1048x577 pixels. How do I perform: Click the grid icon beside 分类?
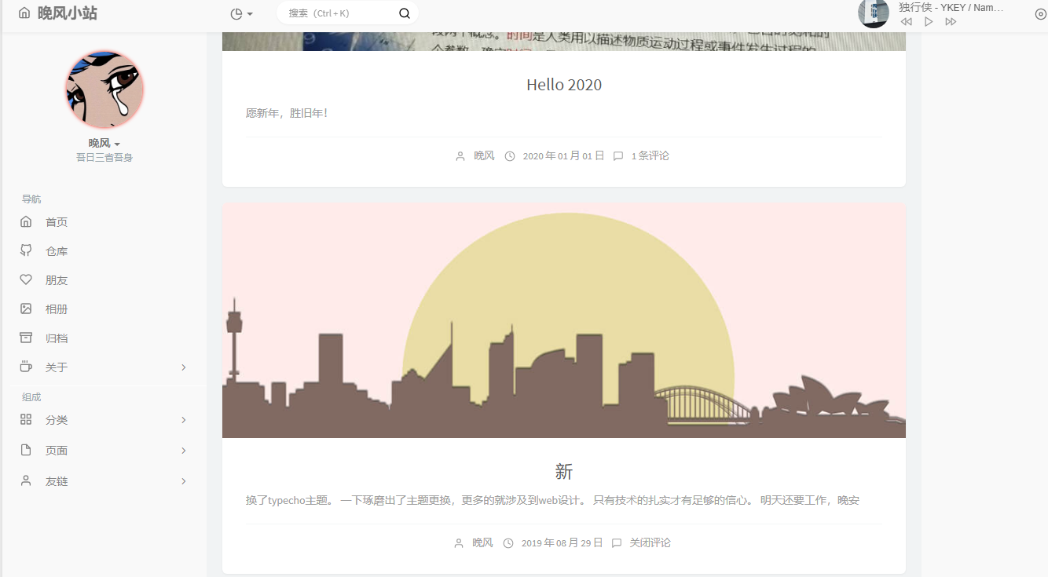[x=26, y=419]
